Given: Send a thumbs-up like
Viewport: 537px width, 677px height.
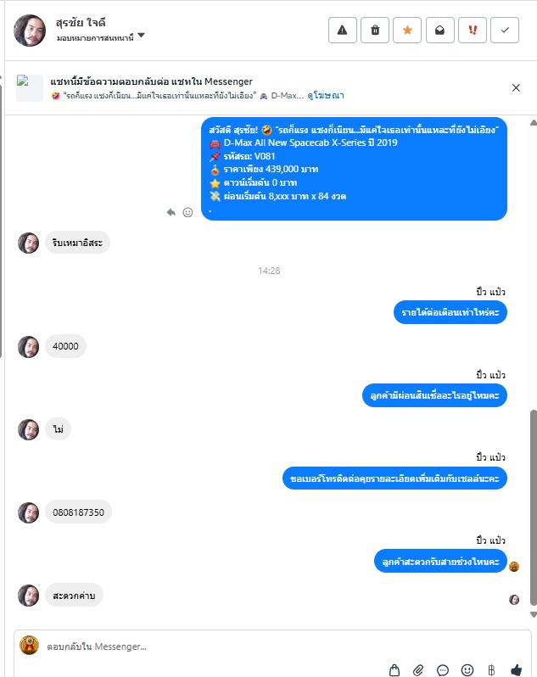Looking at the screenshot, I should 516,669.
